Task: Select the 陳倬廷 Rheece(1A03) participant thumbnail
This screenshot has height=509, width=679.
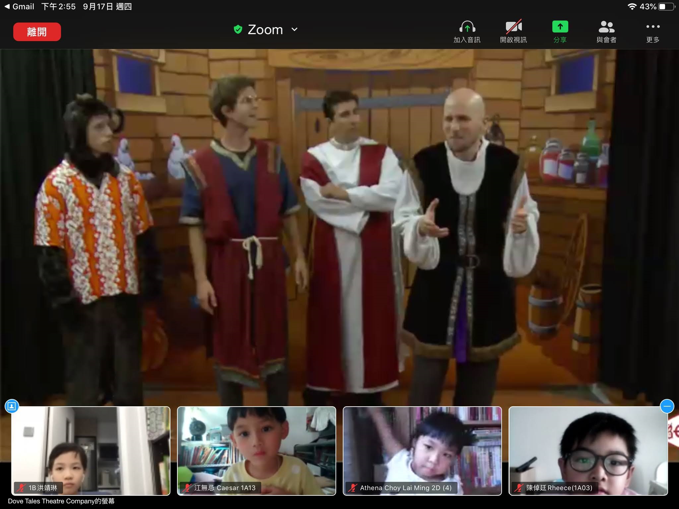Action: tap(588, 451)
